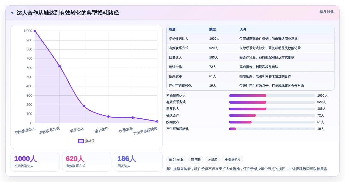Open the 620人 有效联系方式 stat card
The image size is (345, 182).
87,162
